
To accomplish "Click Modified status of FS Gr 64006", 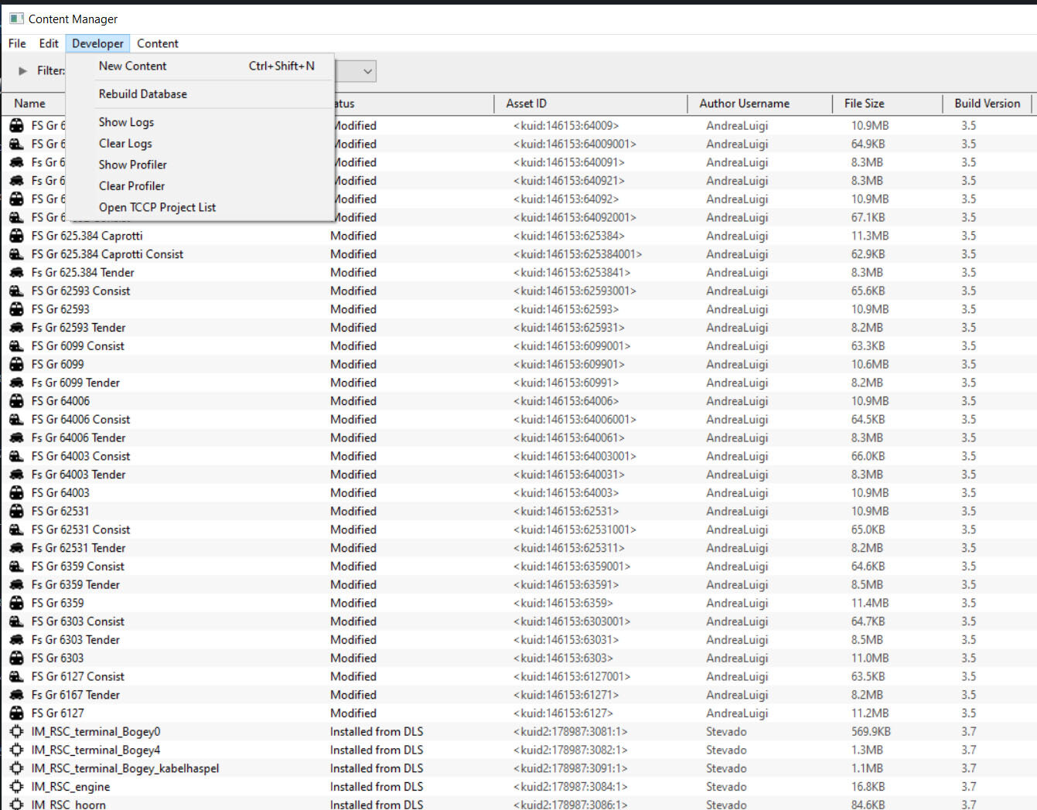I will tap(353, 401).
